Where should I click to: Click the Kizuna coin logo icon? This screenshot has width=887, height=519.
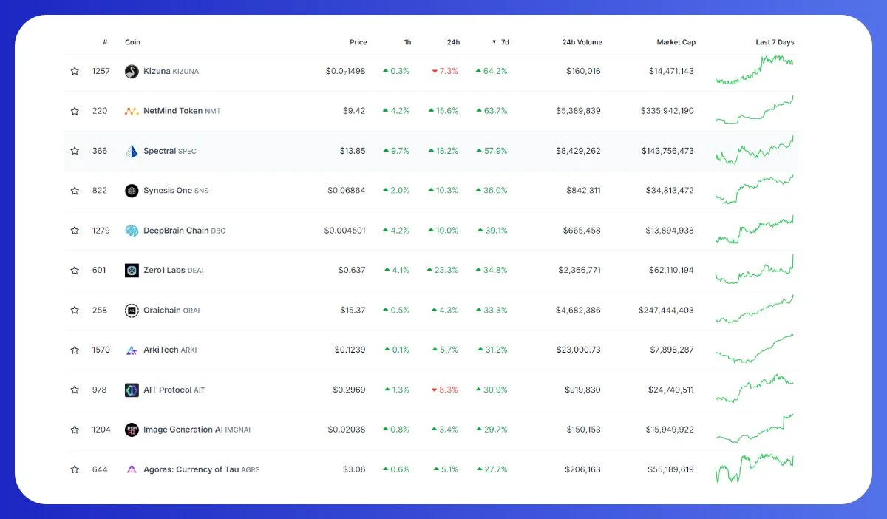(132, 72)
